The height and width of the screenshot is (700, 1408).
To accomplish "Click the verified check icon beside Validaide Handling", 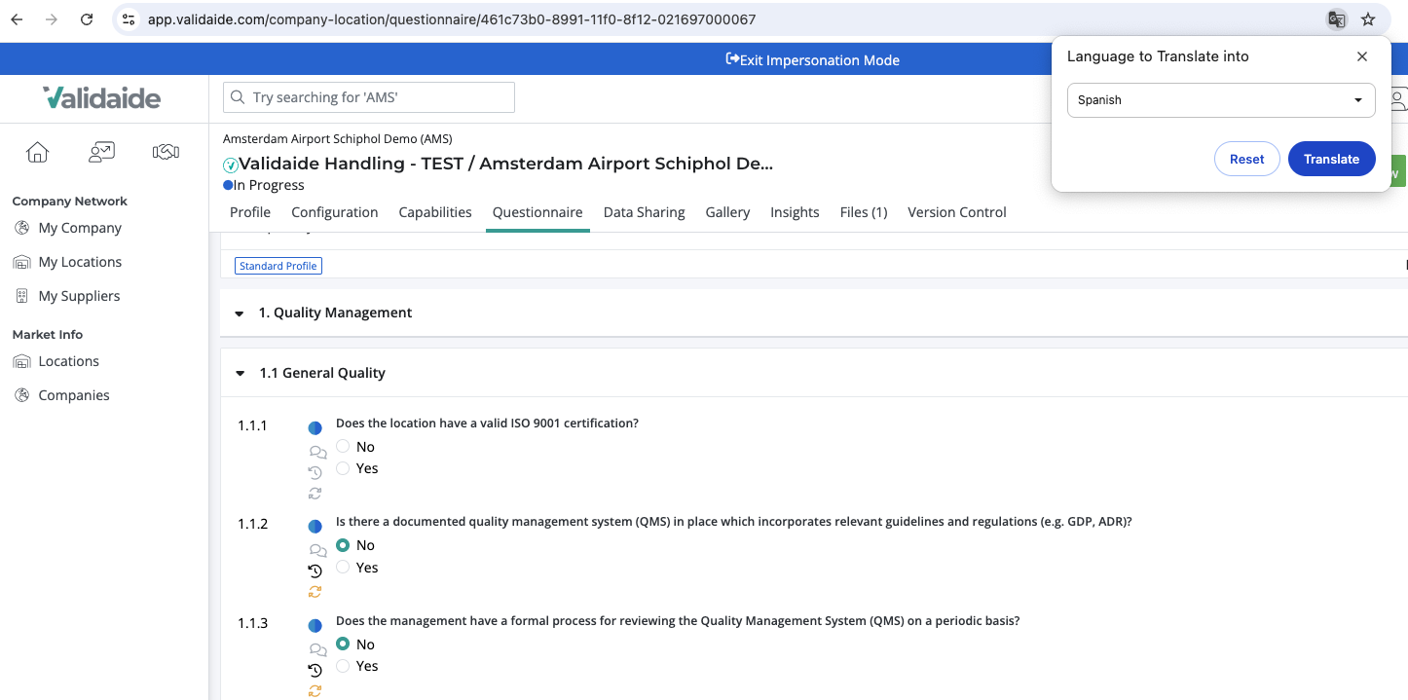I will 231,166.
